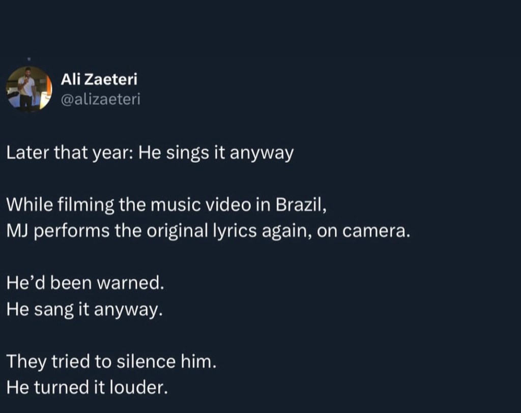Click Ali Zaeteri's profile picture
Image resolution: width=521 pixels, height=413 pixels.
click(x=28, y=88)
